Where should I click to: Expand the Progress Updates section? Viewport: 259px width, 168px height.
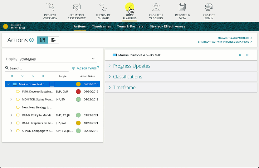pyautogui.click(x=132, y=66)
